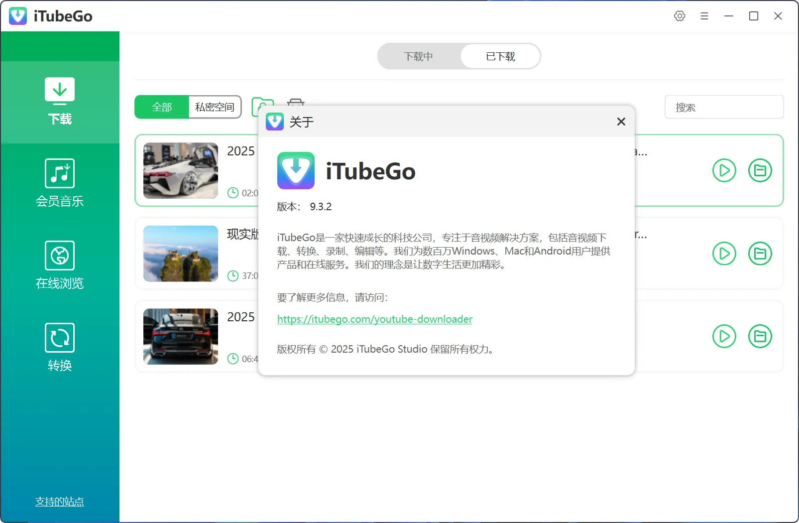The height and width of the screenshot is (523, 799).
Task: Open the Download section in sidebar
Action: (x=60, y=102)
